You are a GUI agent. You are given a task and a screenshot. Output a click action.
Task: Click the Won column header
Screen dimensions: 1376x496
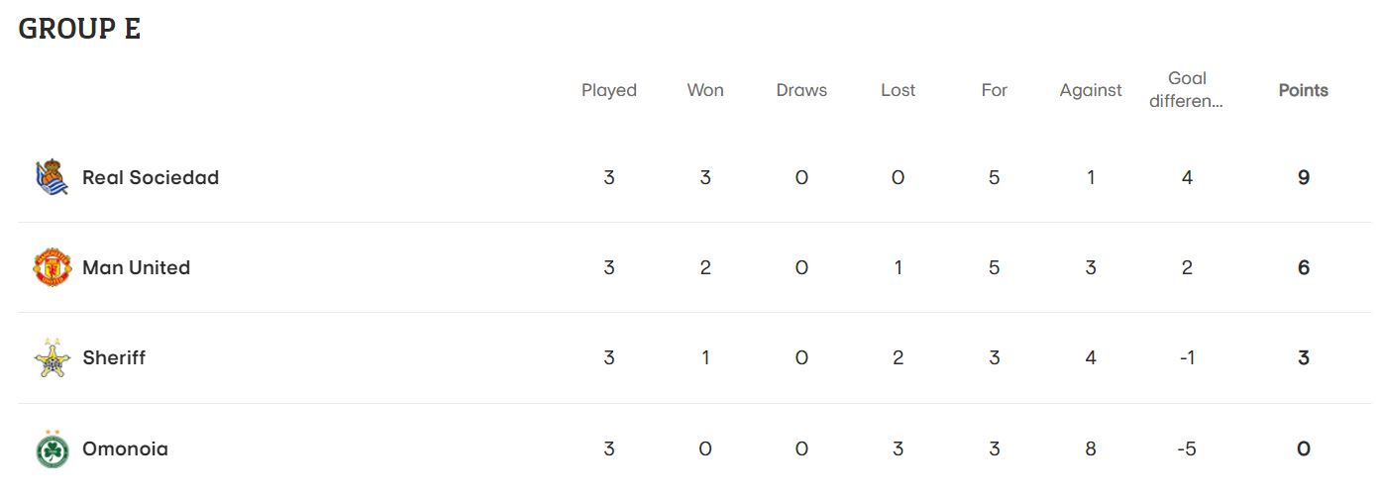tap(705, 90)
